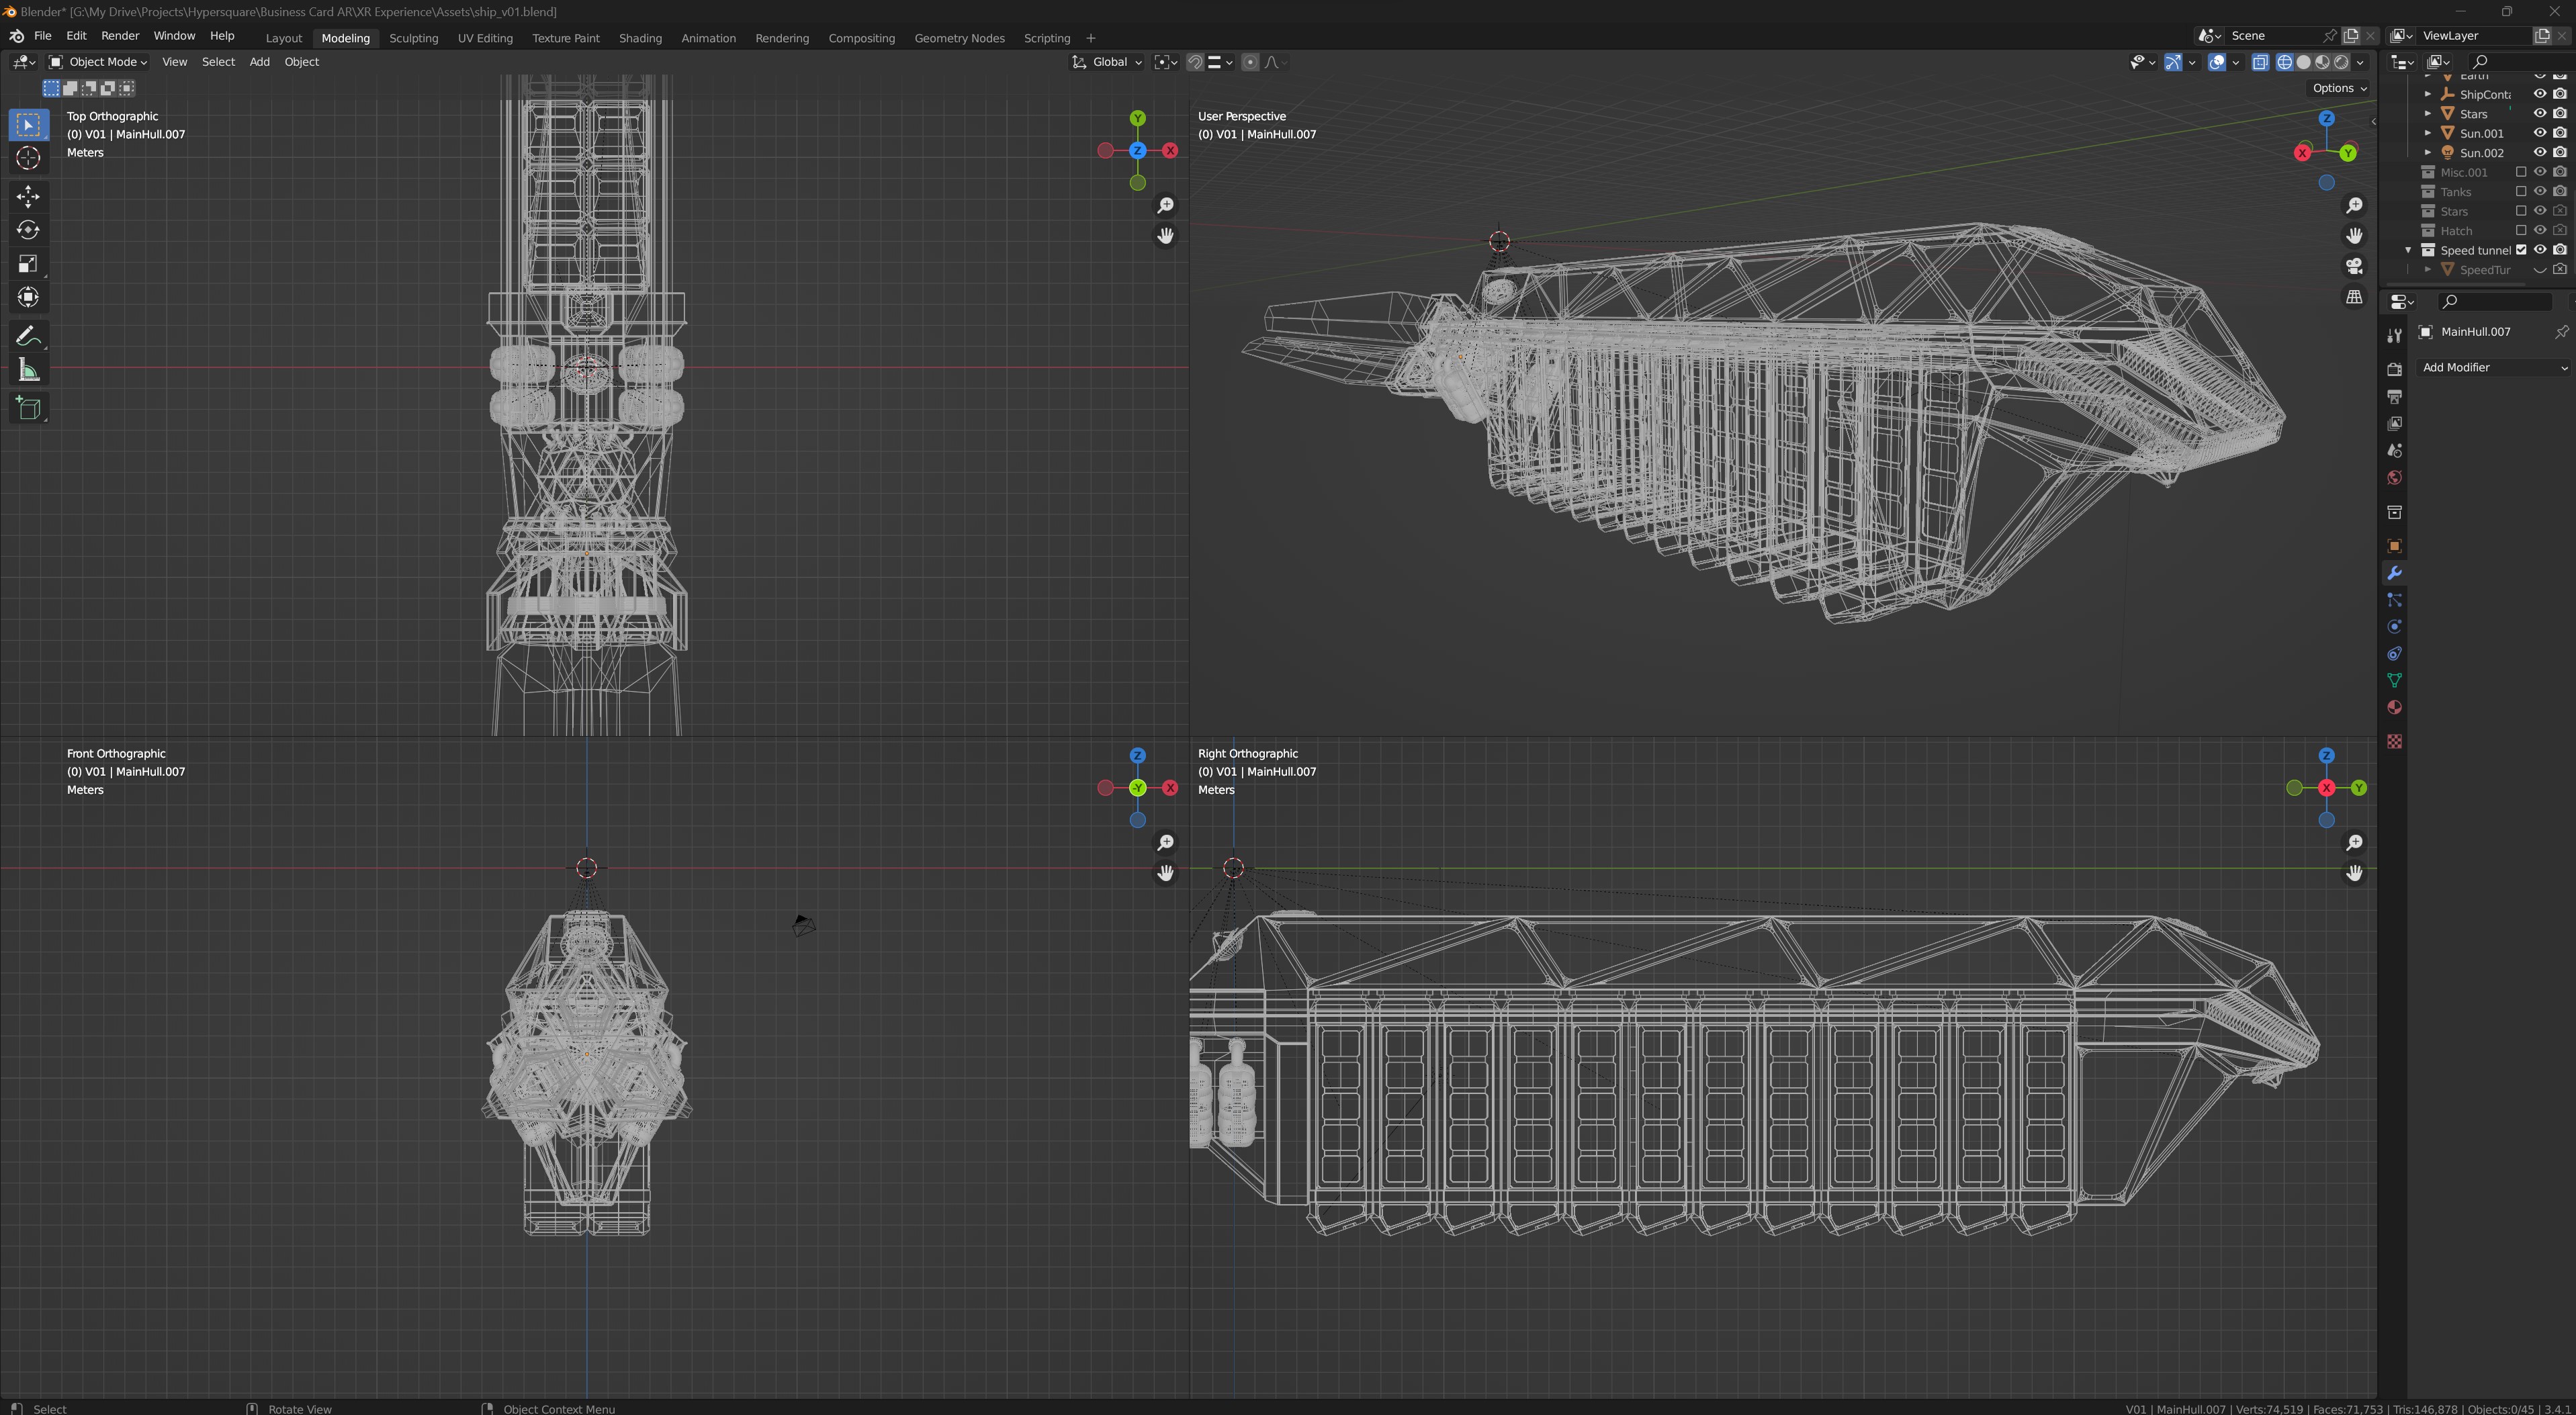Viewport: 2576px width, 1415px height.
Task: Open the File menu
Action: [42, 36]
